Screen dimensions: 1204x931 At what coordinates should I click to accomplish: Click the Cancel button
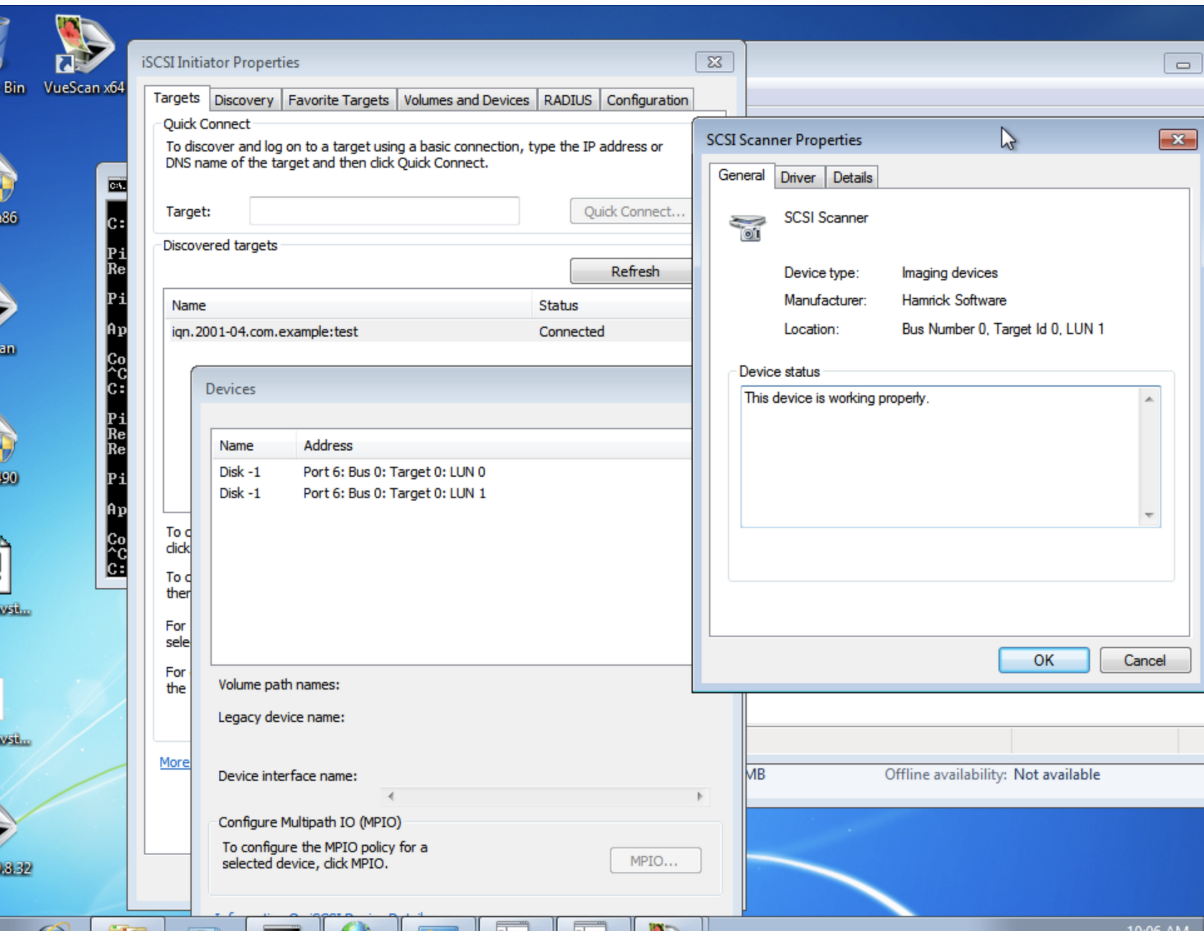tap(1144, 660)
